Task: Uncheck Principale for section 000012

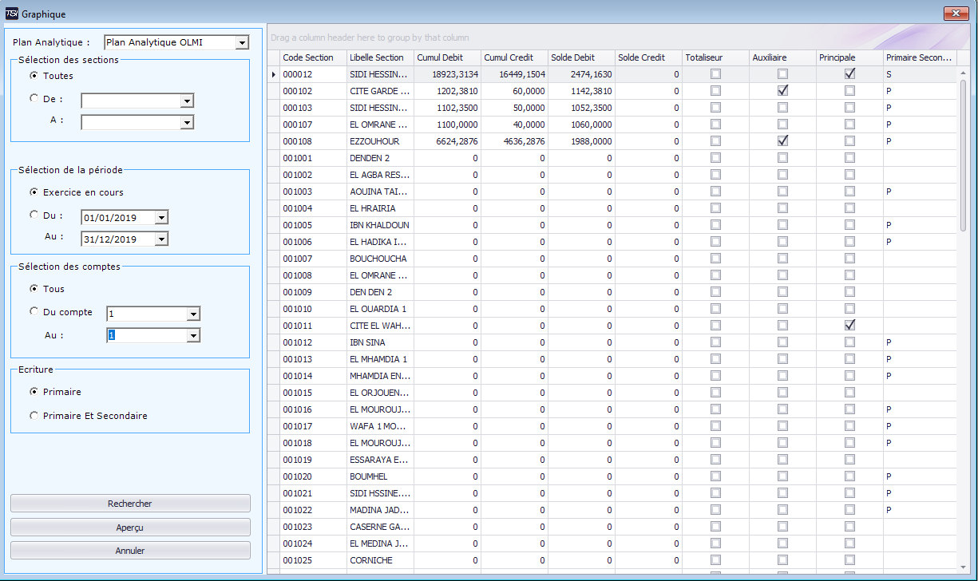Action: click(849, 74)
